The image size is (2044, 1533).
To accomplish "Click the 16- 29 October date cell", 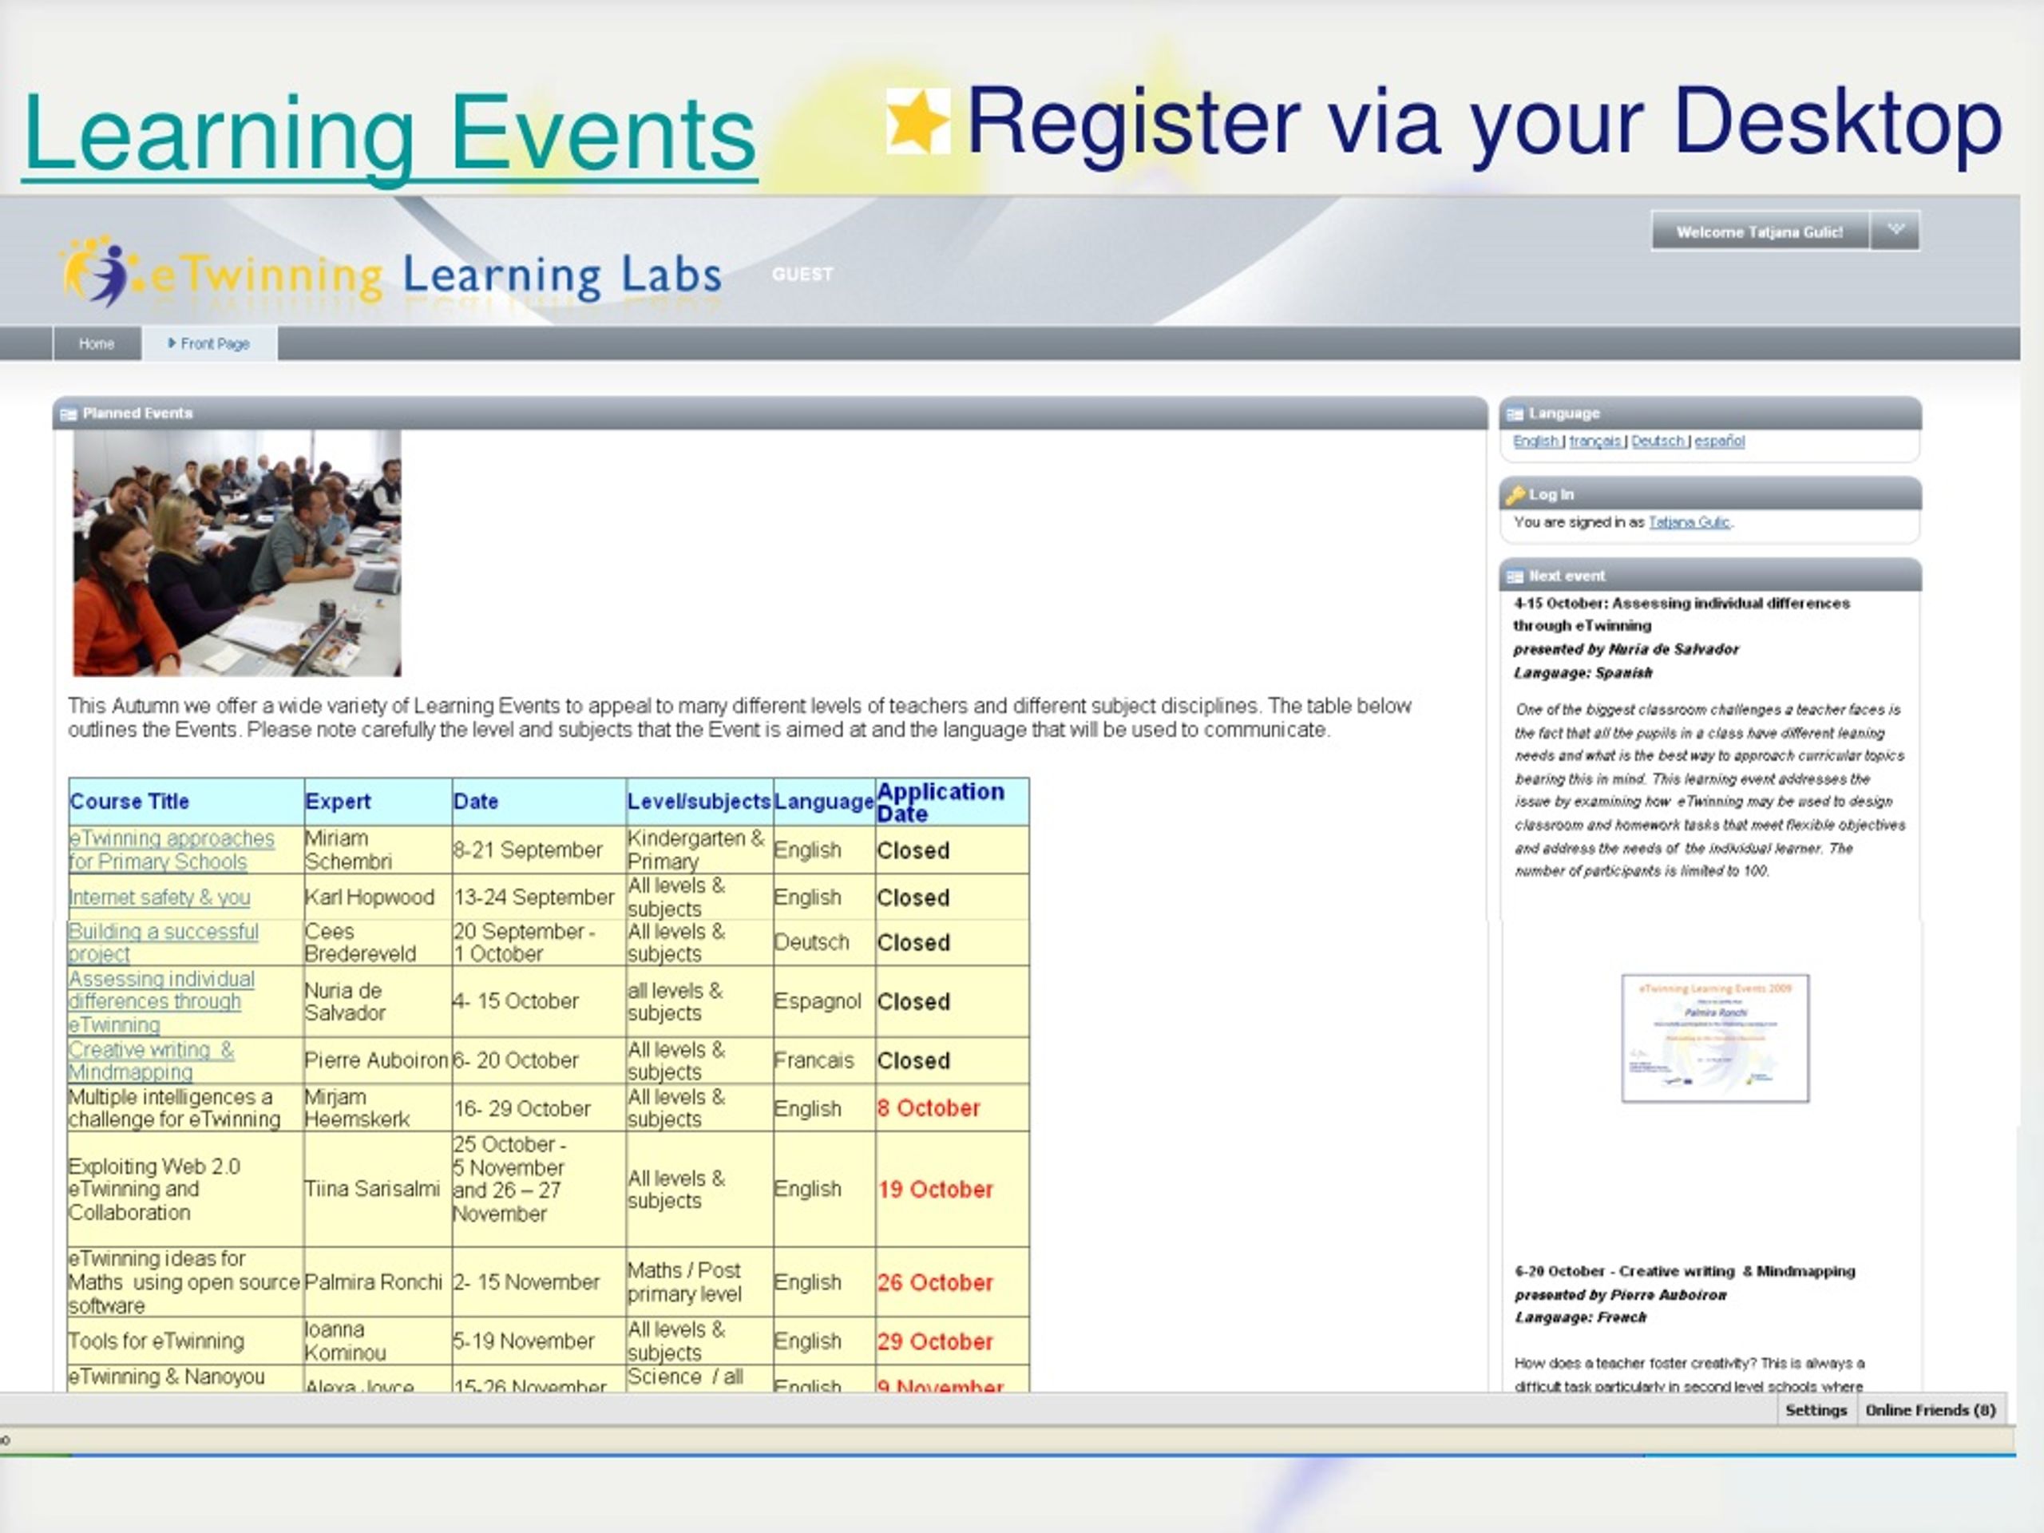I will (539, 1108).
